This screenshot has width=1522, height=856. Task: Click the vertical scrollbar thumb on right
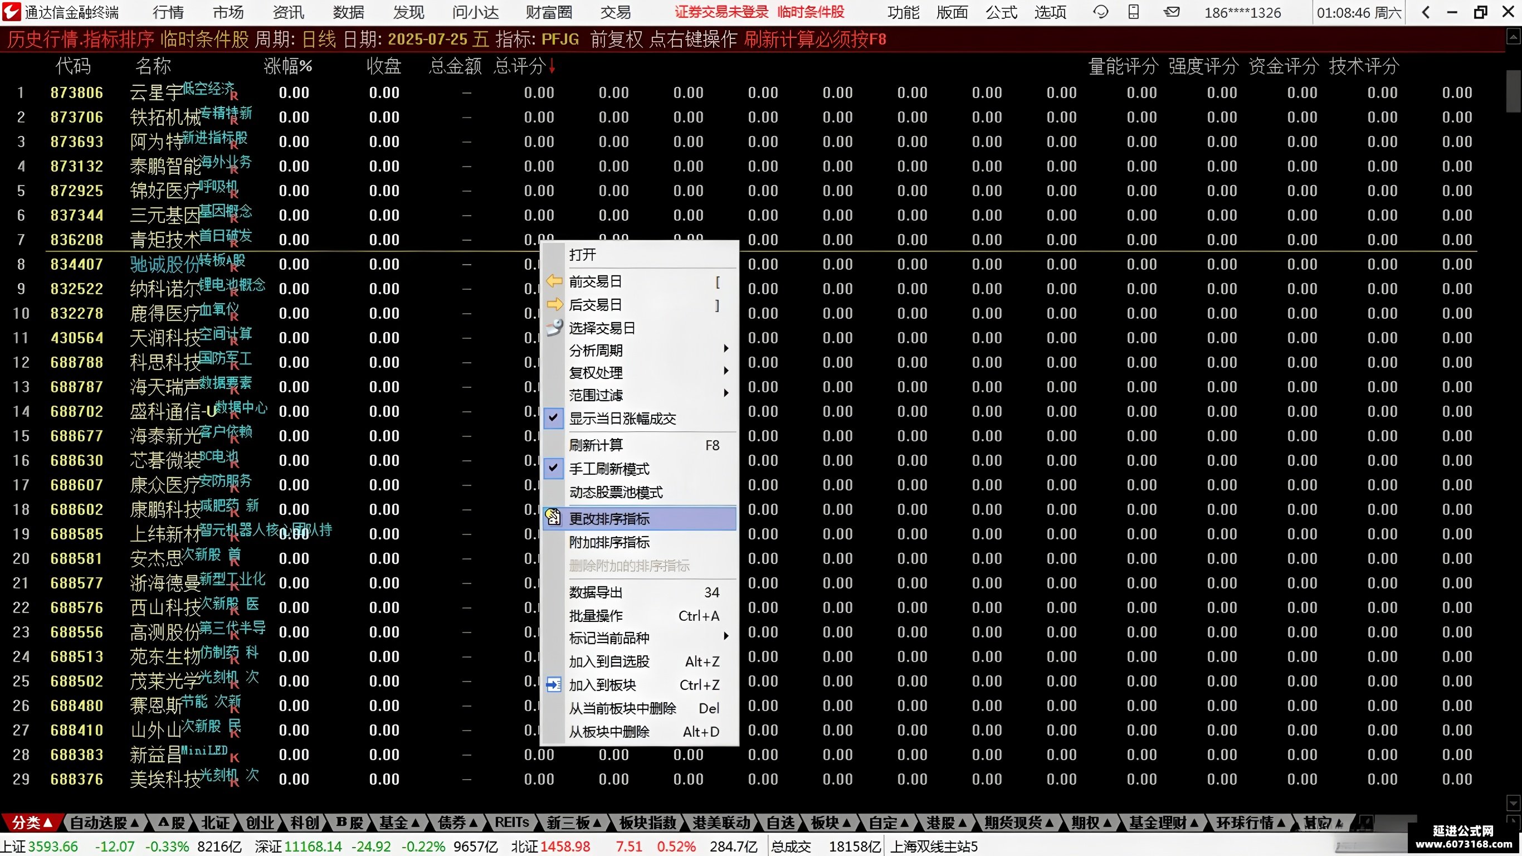coord(1513,90)
